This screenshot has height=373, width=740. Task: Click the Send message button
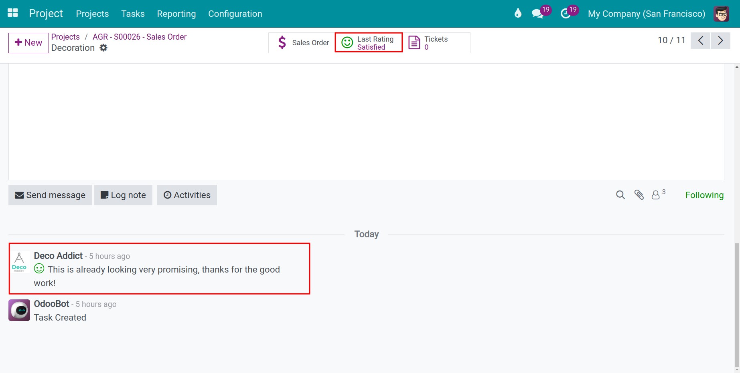50,195
